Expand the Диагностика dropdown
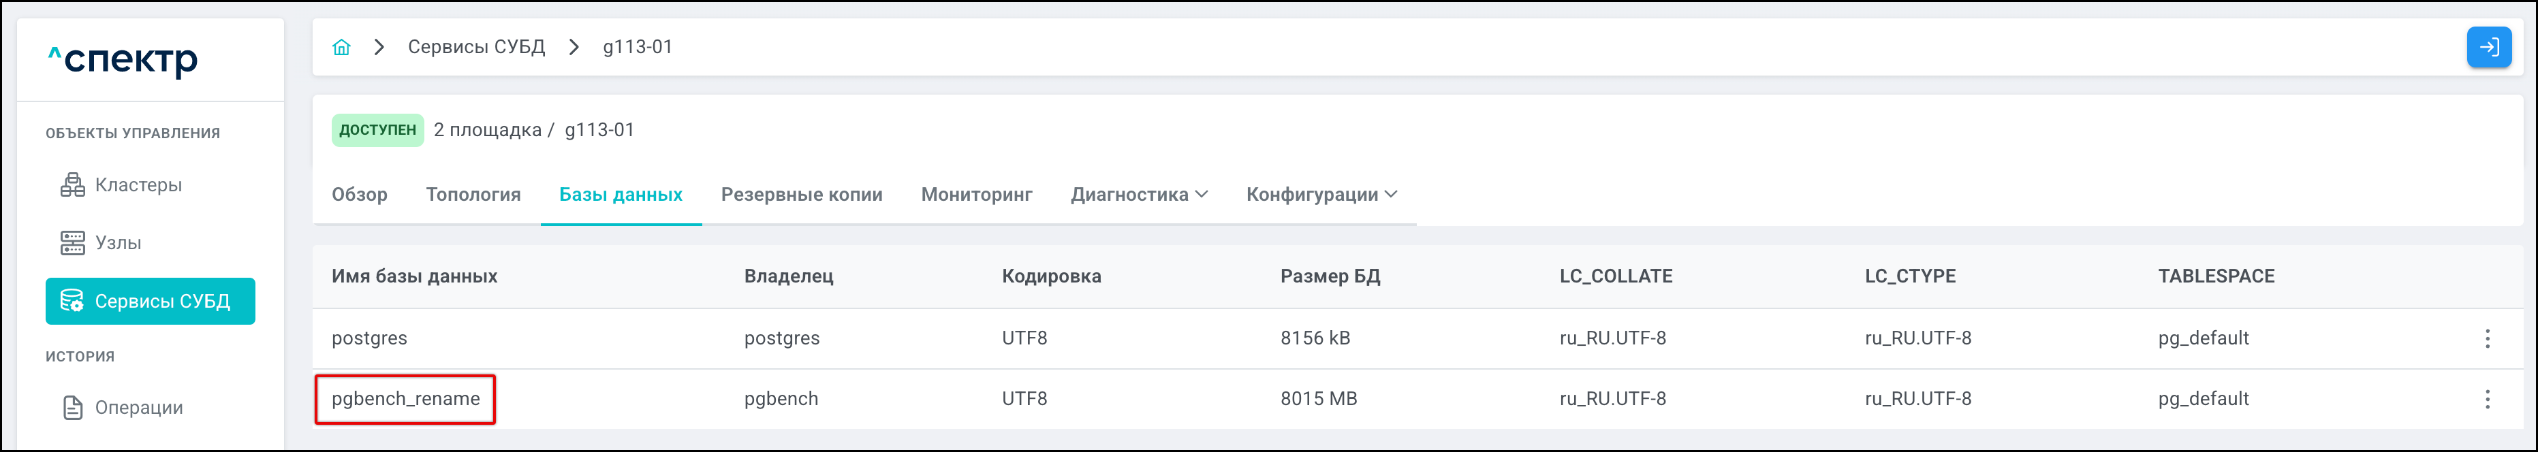 coord(1138,195)
